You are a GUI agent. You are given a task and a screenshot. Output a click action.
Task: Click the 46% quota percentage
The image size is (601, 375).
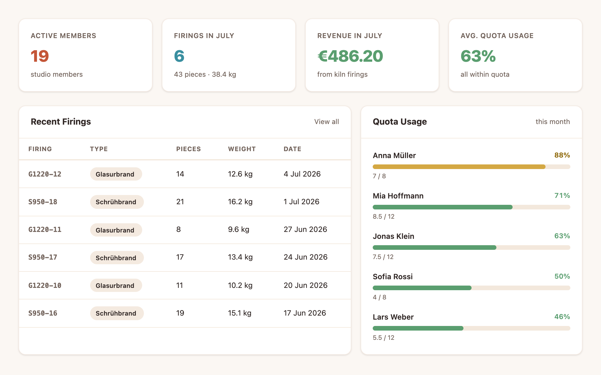click(562, 317)
